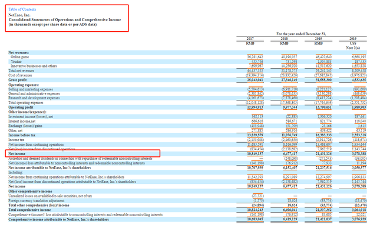Select the 2017 RMB column header
Viewport: 377px width, 225px height.
[x=250, y=41]
